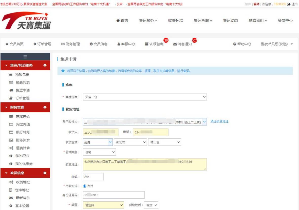
Task: Click the gift icon next to 我的积分
Action: pyautogui.click(x=11, y=156)
